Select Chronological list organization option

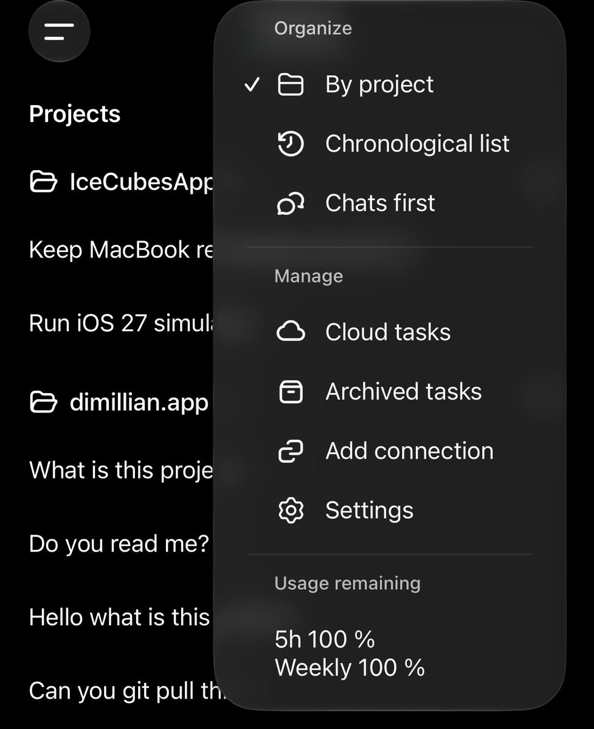pos(389,144)
